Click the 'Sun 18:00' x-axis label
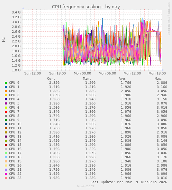The width and height of the screenshot is (172, 190). point(57,73)
